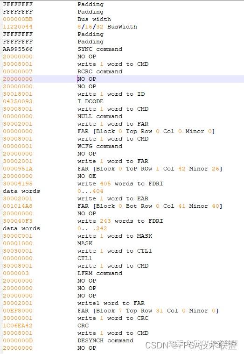Click the hex word 30004195
This screenshot has height=354, width=244.
[18, 184]
